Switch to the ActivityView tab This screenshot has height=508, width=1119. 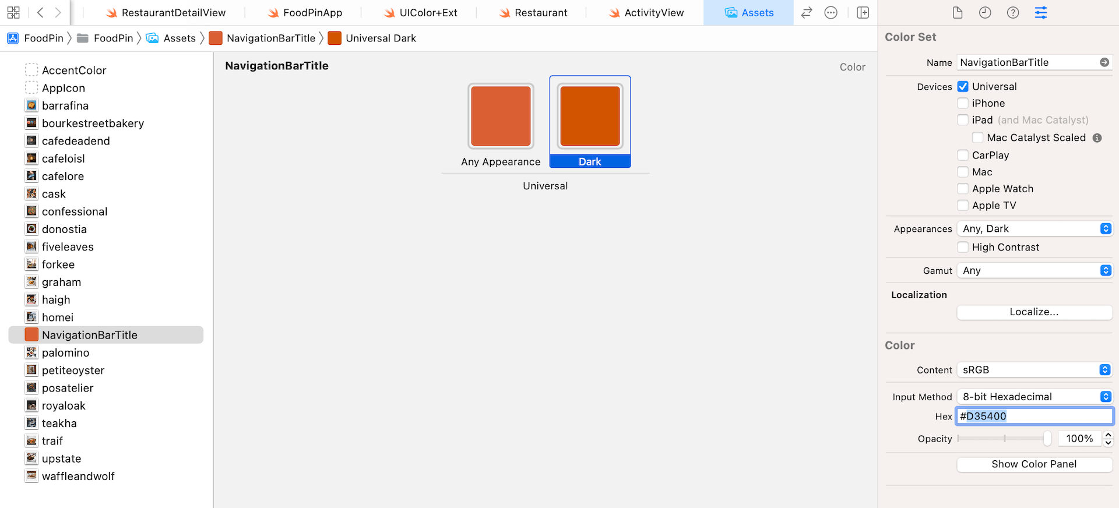646,12
